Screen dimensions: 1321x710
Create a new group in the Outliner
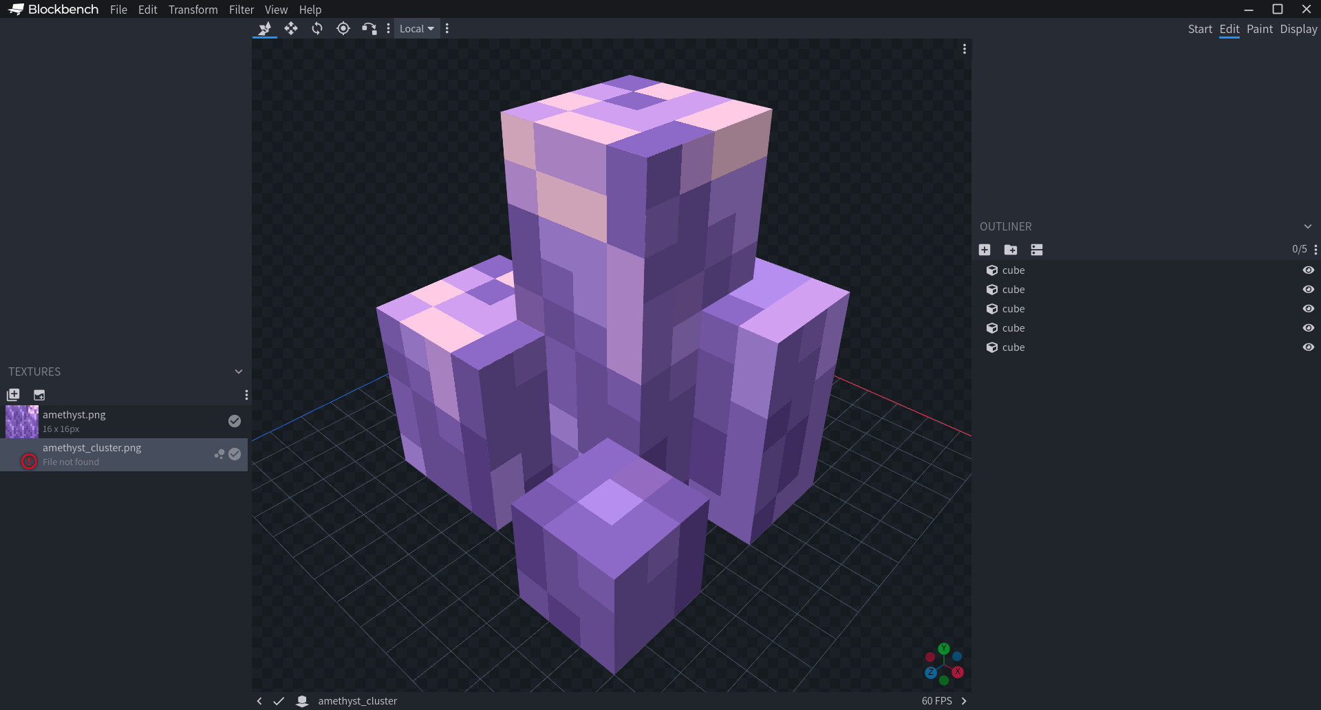(1011, 250)
